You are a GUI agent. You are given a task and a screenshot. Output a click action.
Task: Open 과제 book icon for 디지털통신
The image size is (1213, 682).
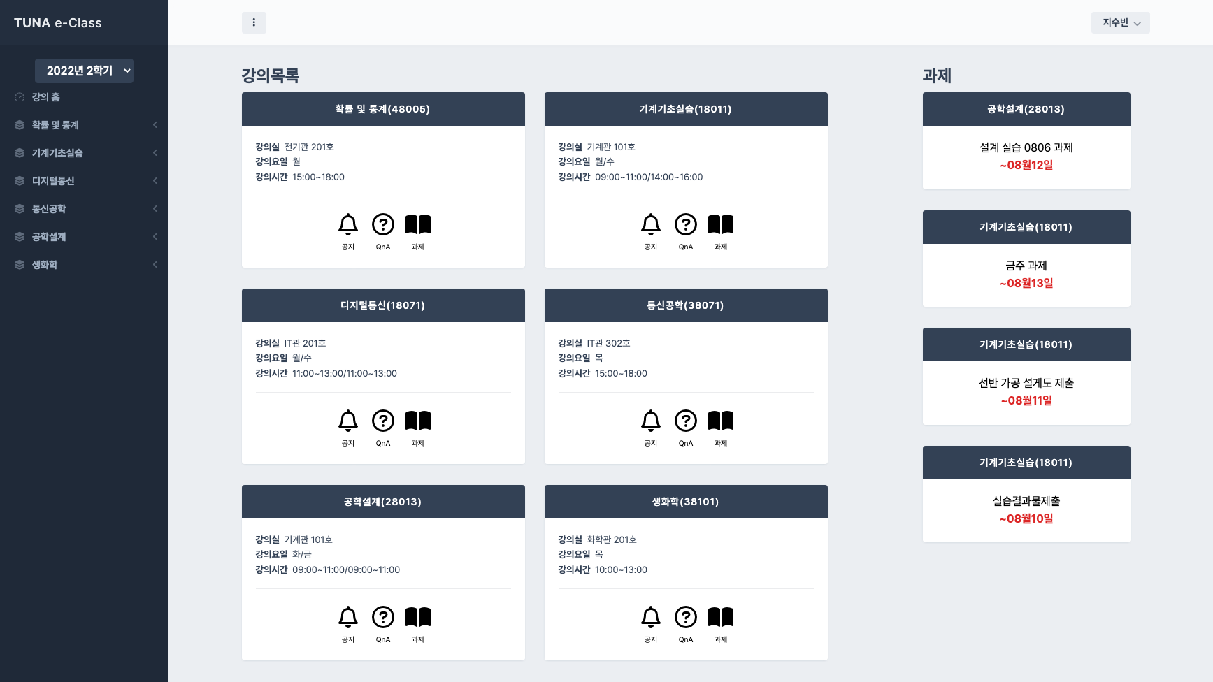418,421
